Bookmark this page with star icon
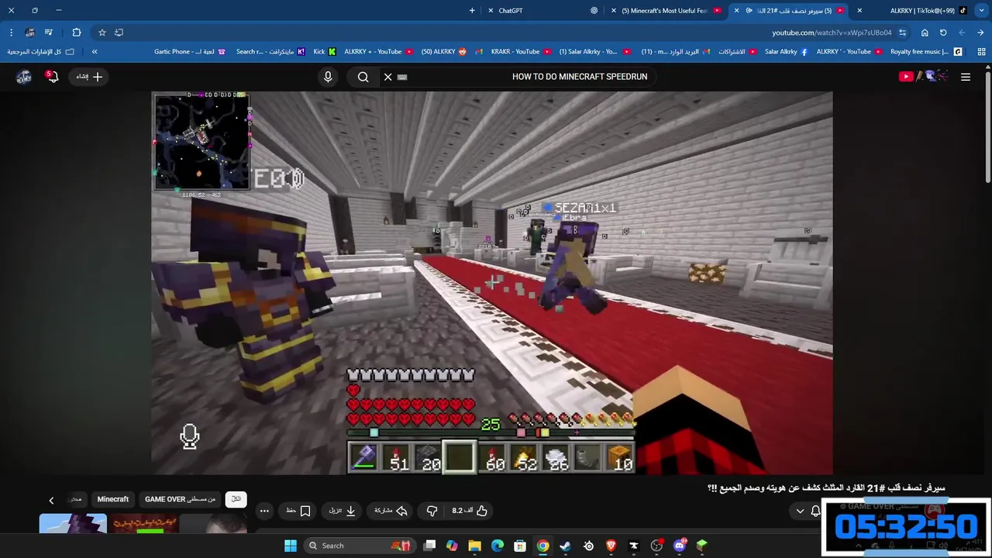 [102, 33]
